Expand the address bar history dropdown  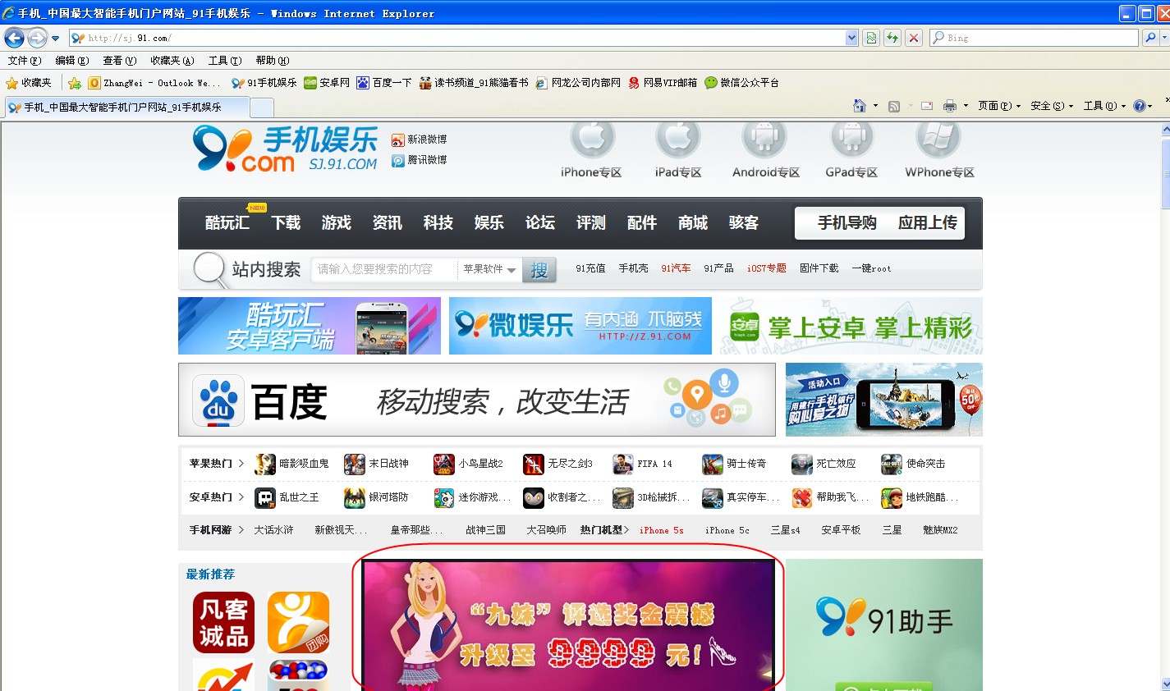pos(851,38)
